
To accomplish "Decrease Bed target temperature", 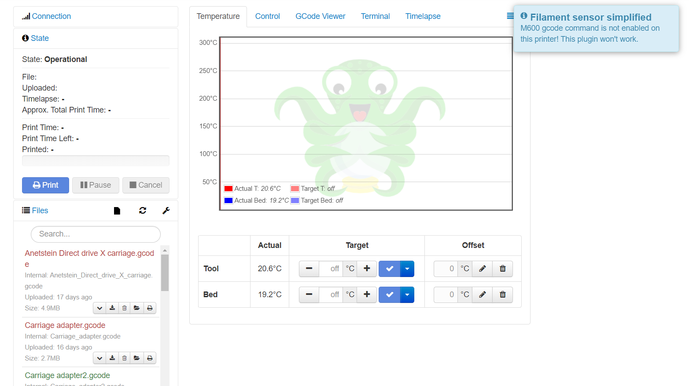I will [x=309, y=295].
